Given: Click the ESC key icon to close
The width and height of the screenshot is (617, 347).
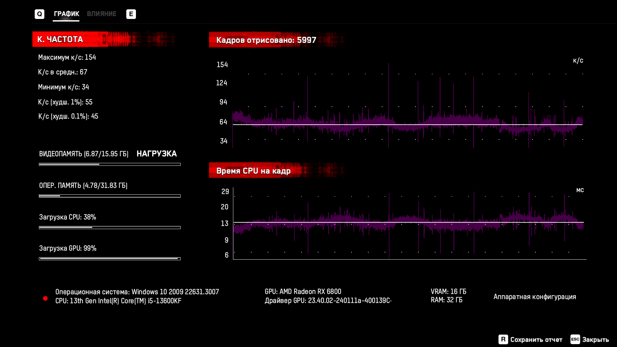Looking at the screenshot, I should tap(575, 339).
